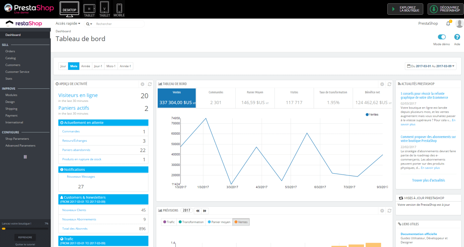Select the Jour-1 period tab
The height and width of the screenshot is (247, 464).
pos(98,66)
